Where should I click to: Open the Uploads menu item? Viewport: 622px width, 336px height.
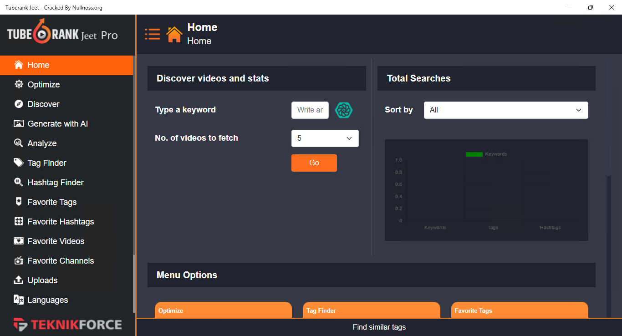(66, 280)
